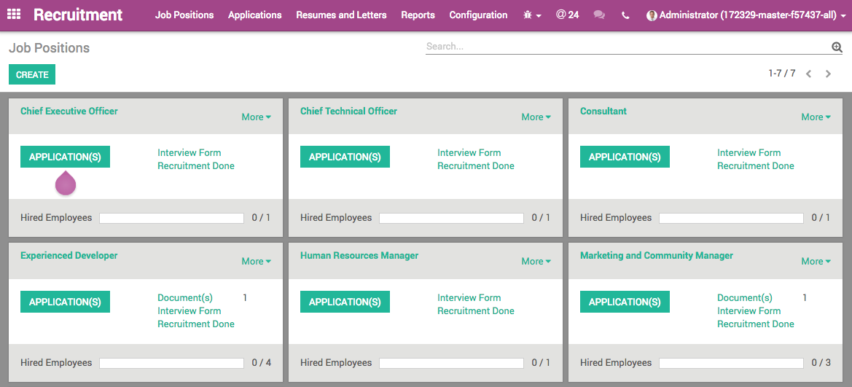Click the Administrator avatar icon
The width and height of the screenshot is (852, 387).
click(x=652, y=16)
